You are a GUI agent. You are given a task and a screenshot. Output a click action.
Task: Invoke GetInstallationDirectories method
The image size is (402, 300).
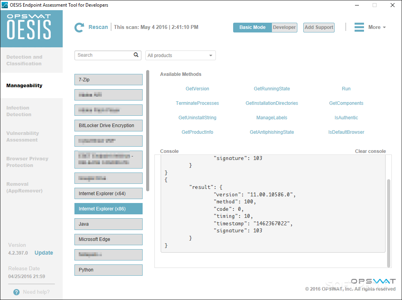(x=272, y=103)
